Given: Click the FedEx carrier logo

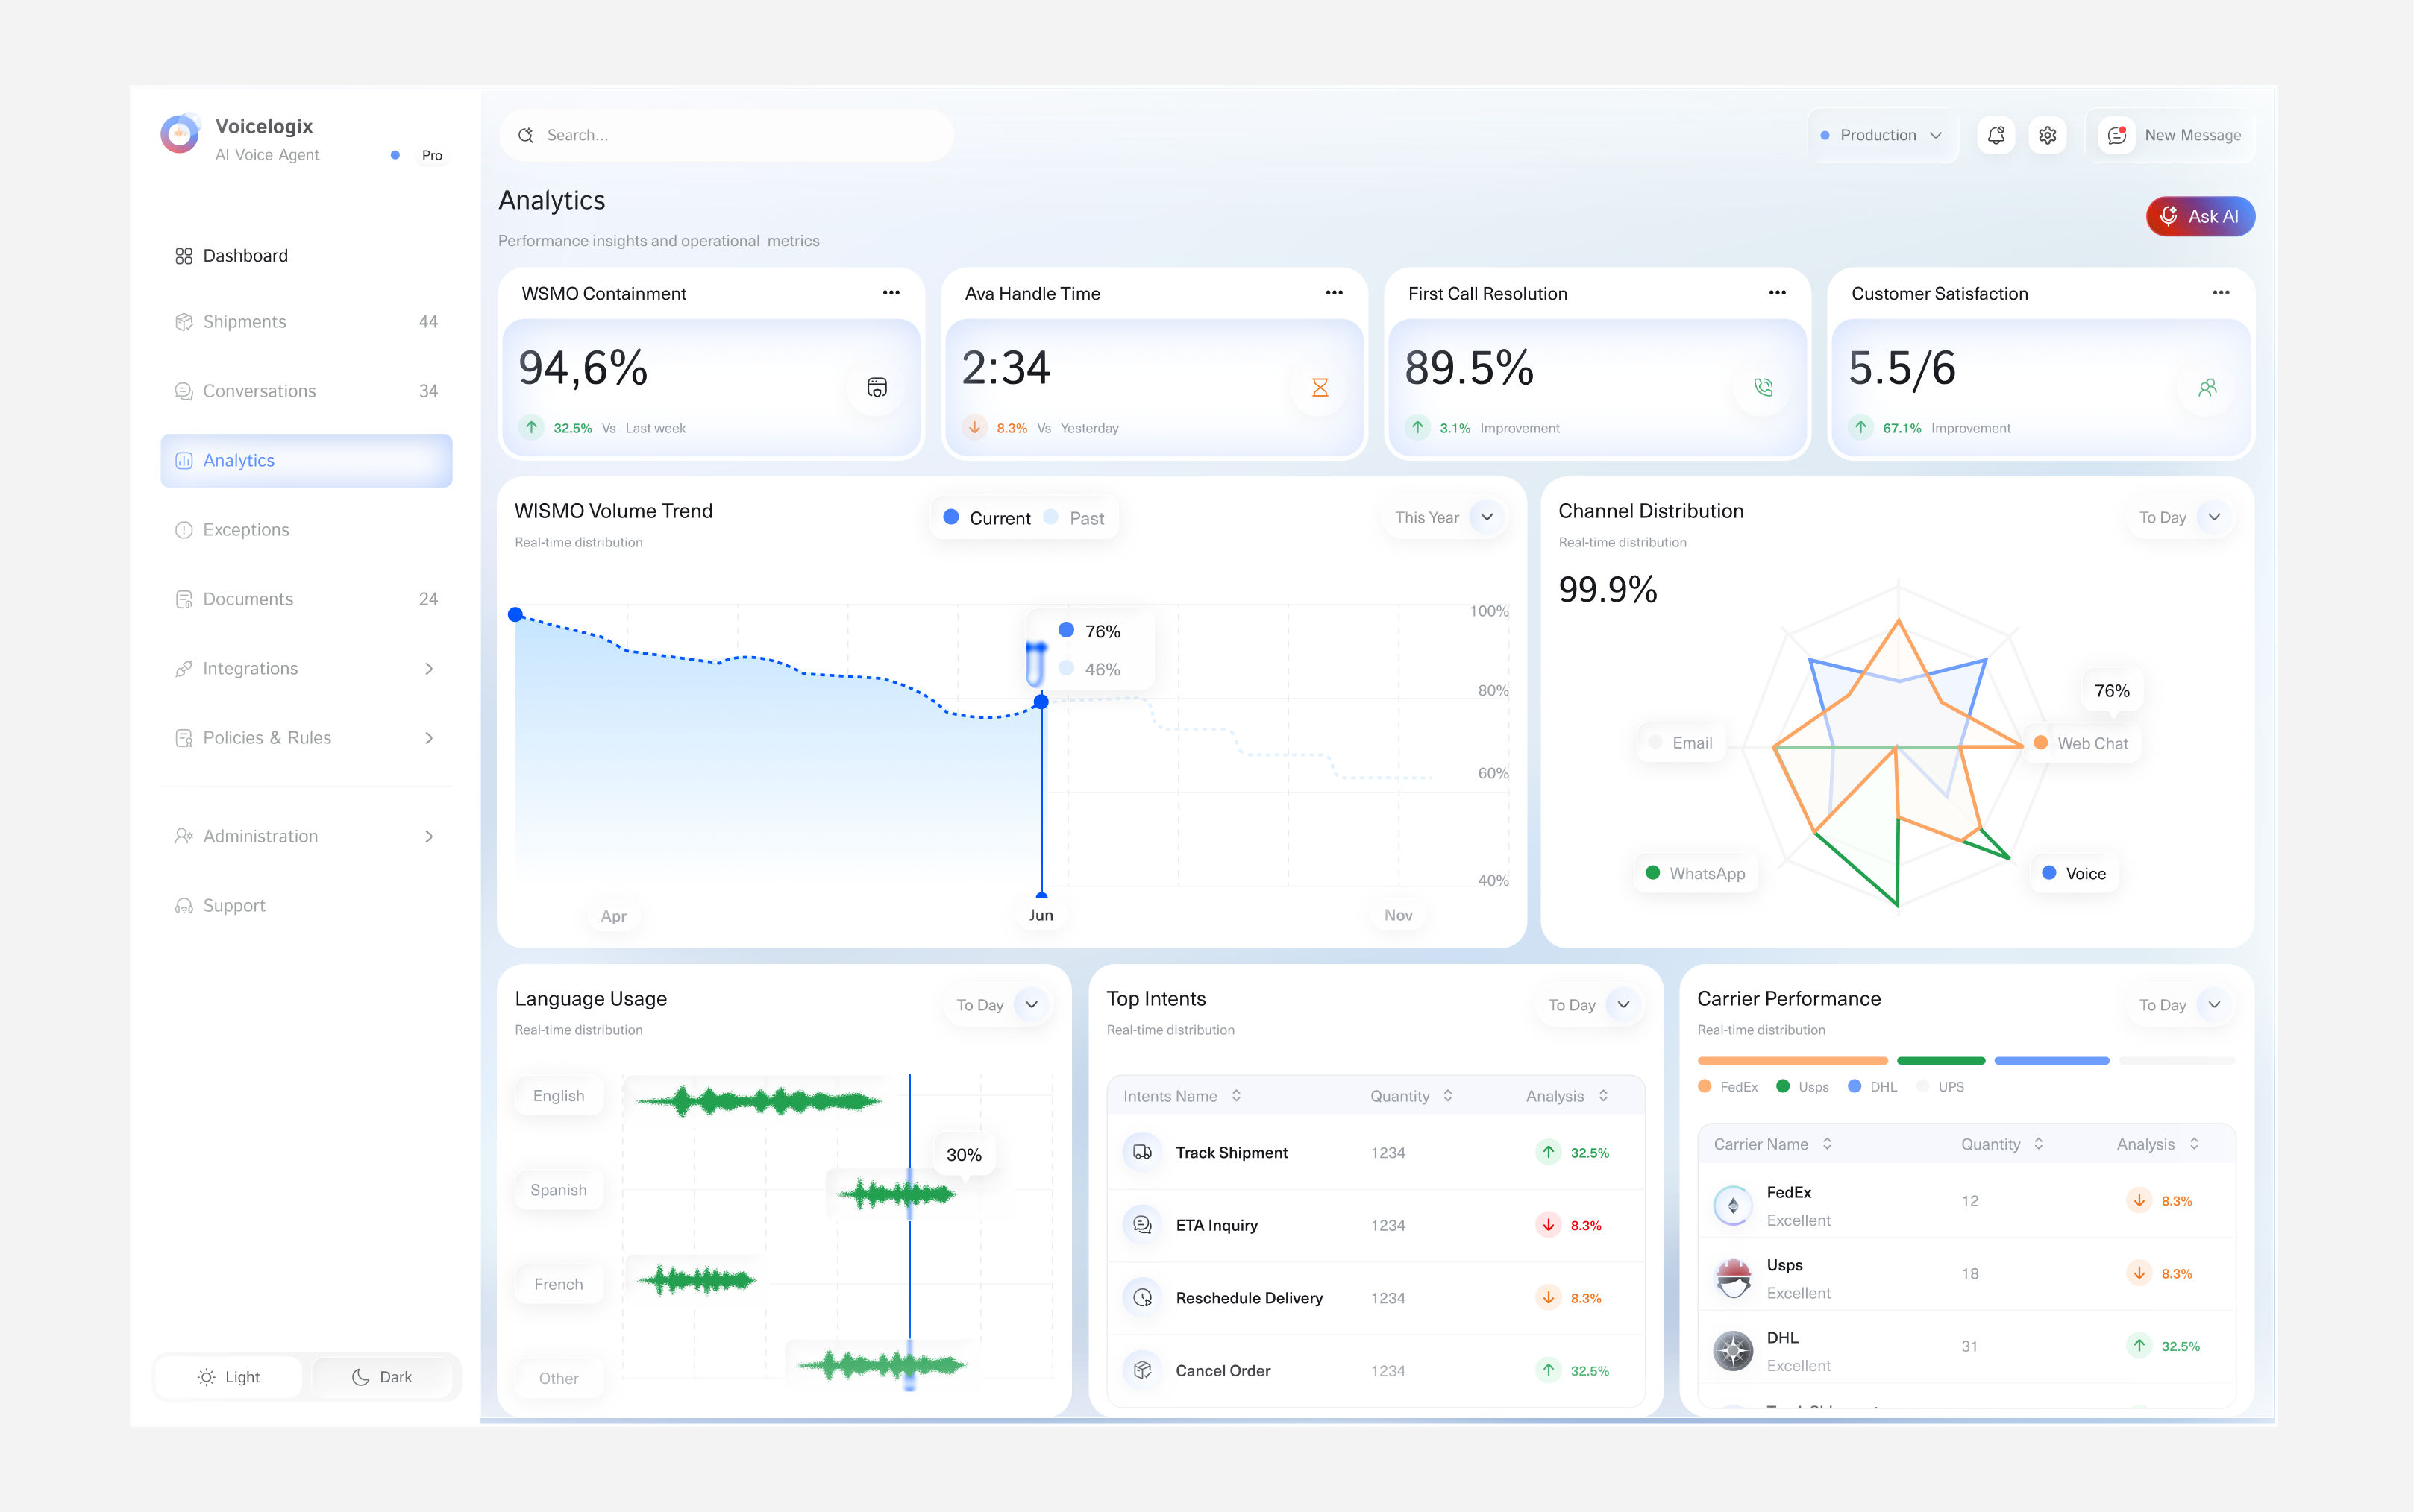Looking at the screenshot, I should tap(1733, 1205).
